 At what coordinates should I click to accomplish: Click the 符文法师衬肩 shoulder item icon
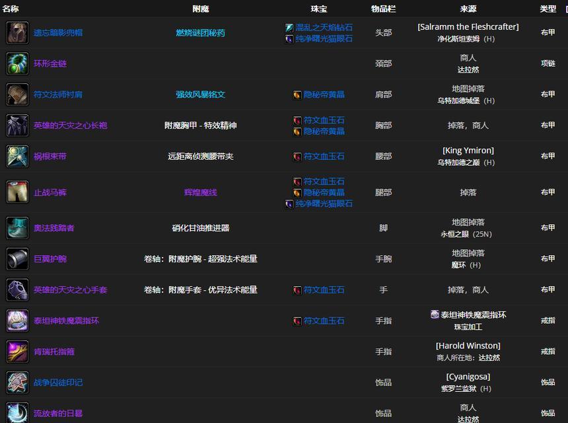click(17, 95)
